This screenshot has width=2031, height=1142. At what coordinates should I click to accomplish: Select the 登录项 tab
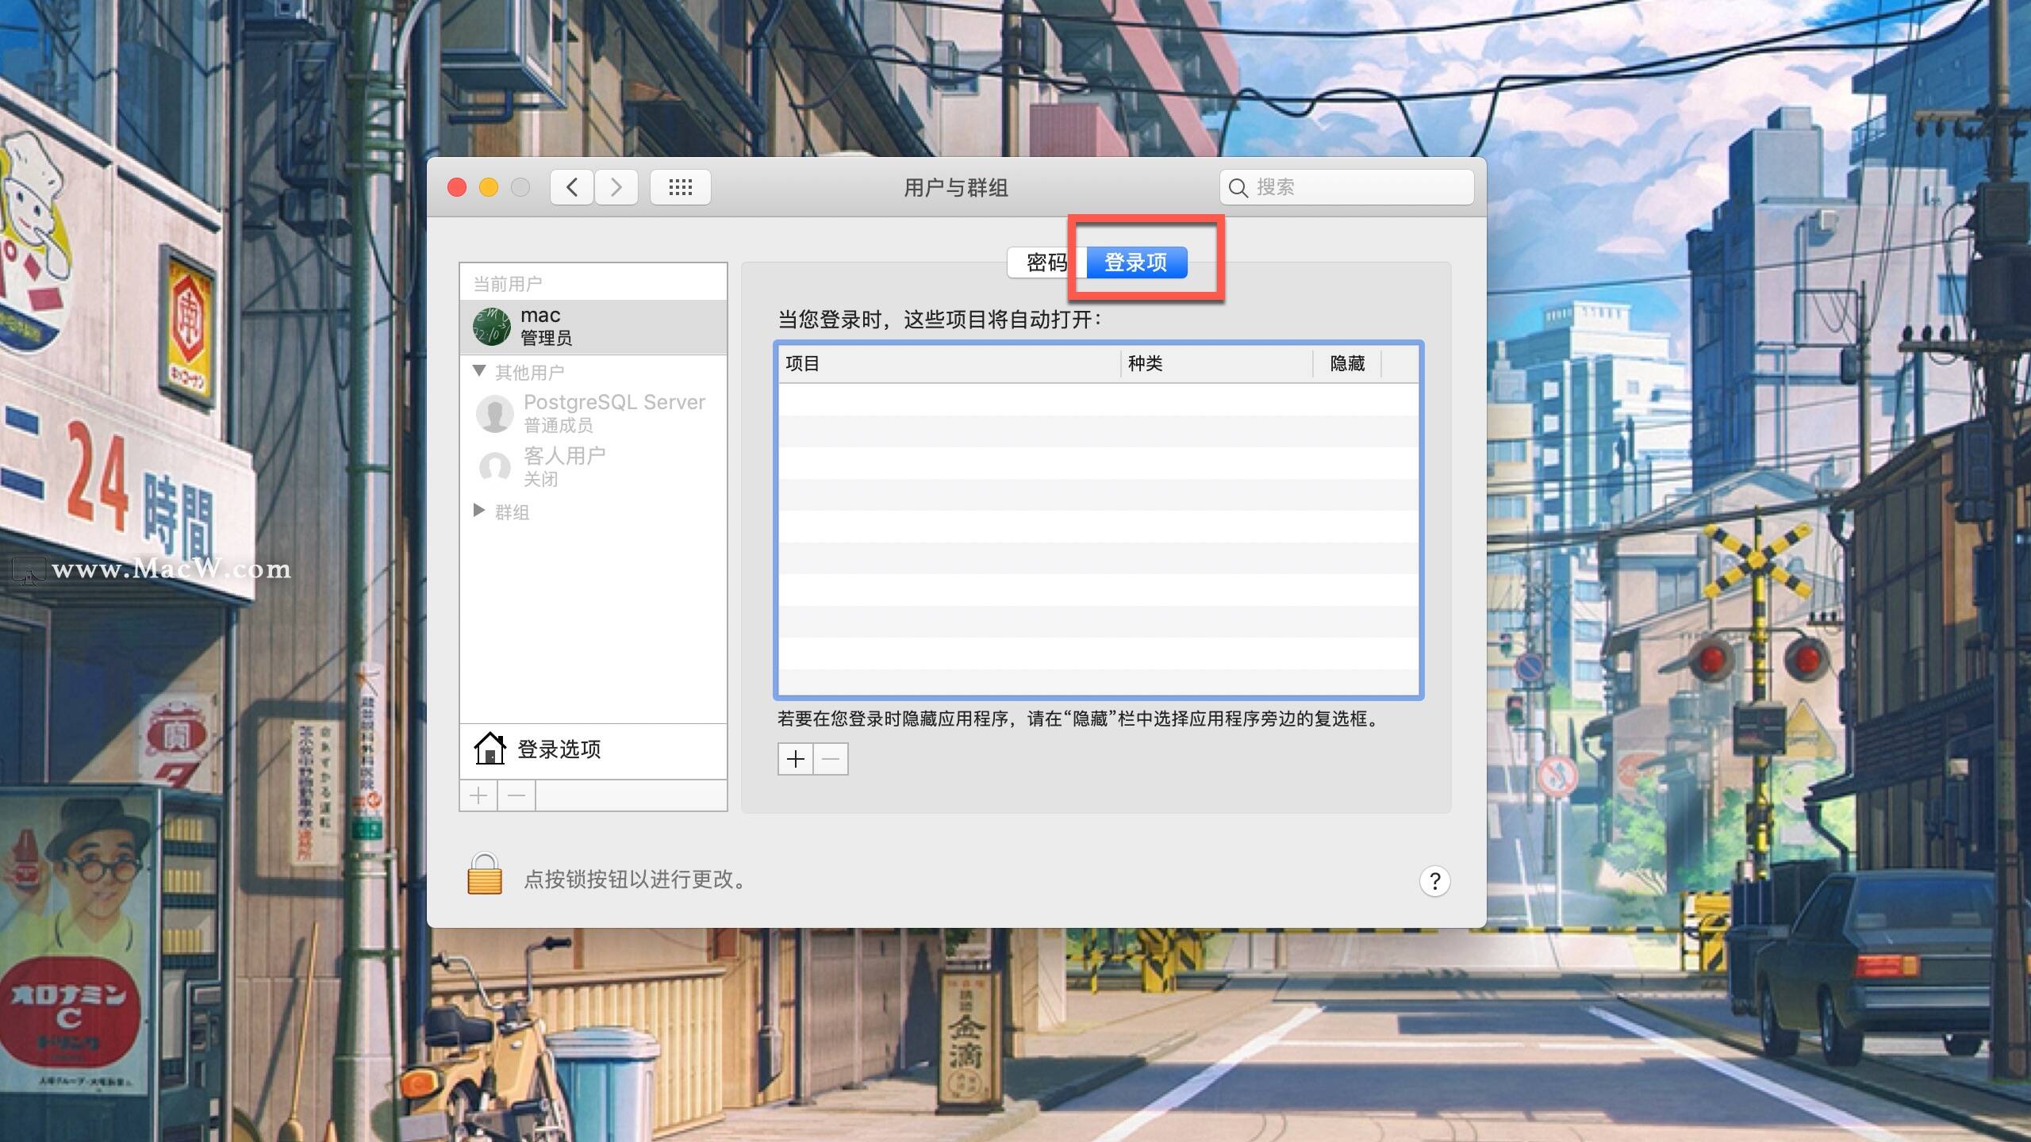tap(1136, 263)
